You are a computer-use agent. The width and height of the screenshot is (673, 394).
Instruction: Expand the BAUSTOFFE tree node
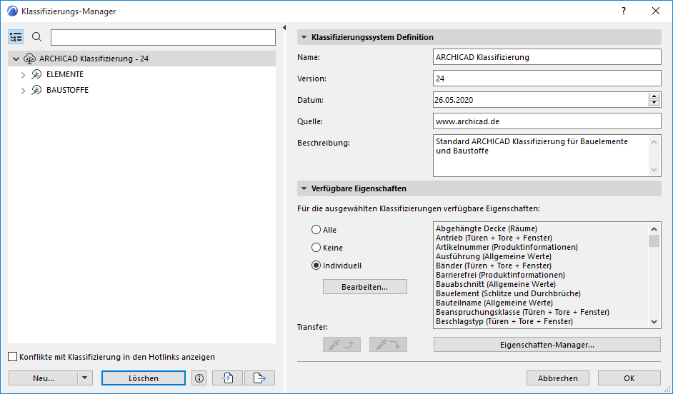point(23,91)
